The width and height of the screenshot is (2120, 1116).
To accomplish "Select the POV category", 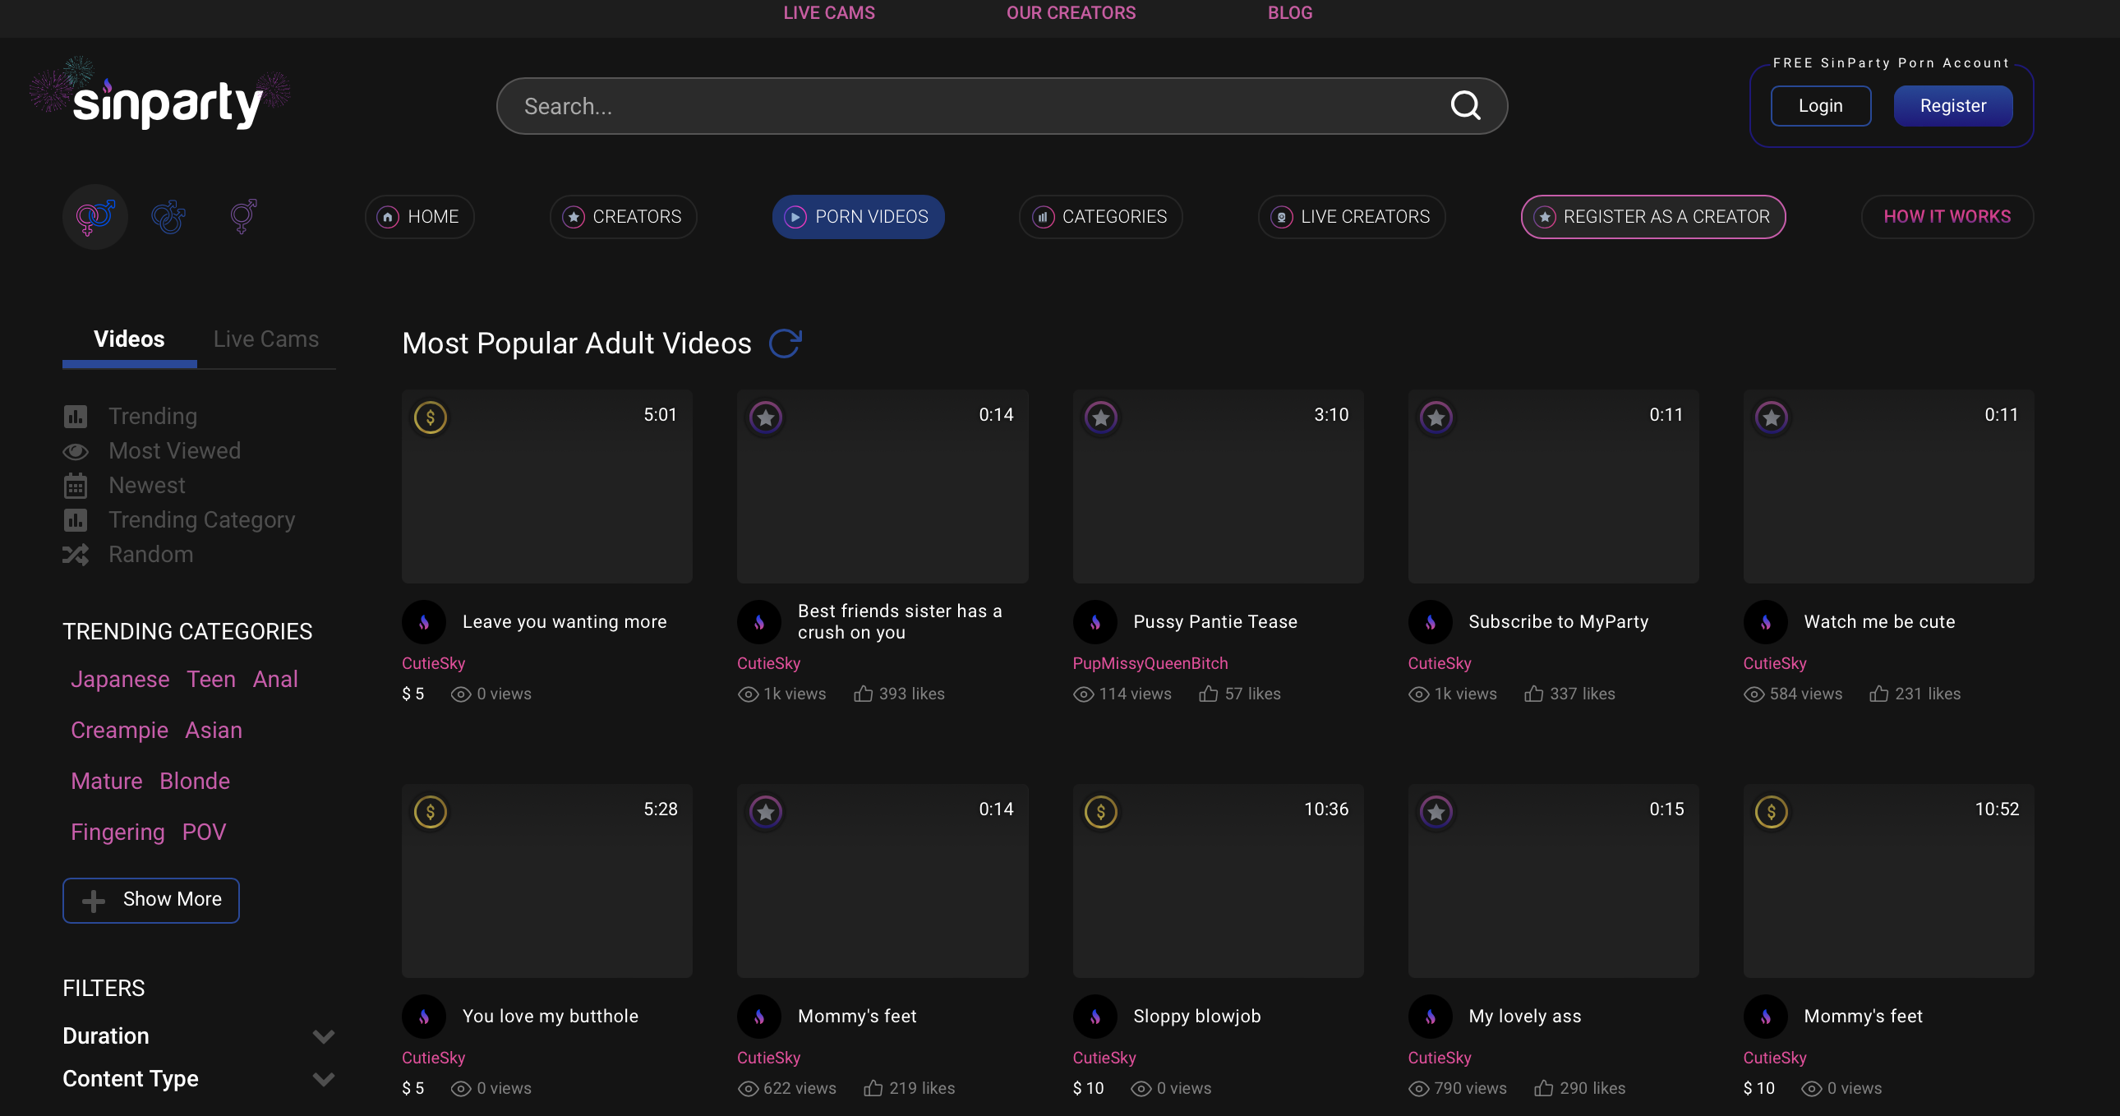I will [203, 832].
